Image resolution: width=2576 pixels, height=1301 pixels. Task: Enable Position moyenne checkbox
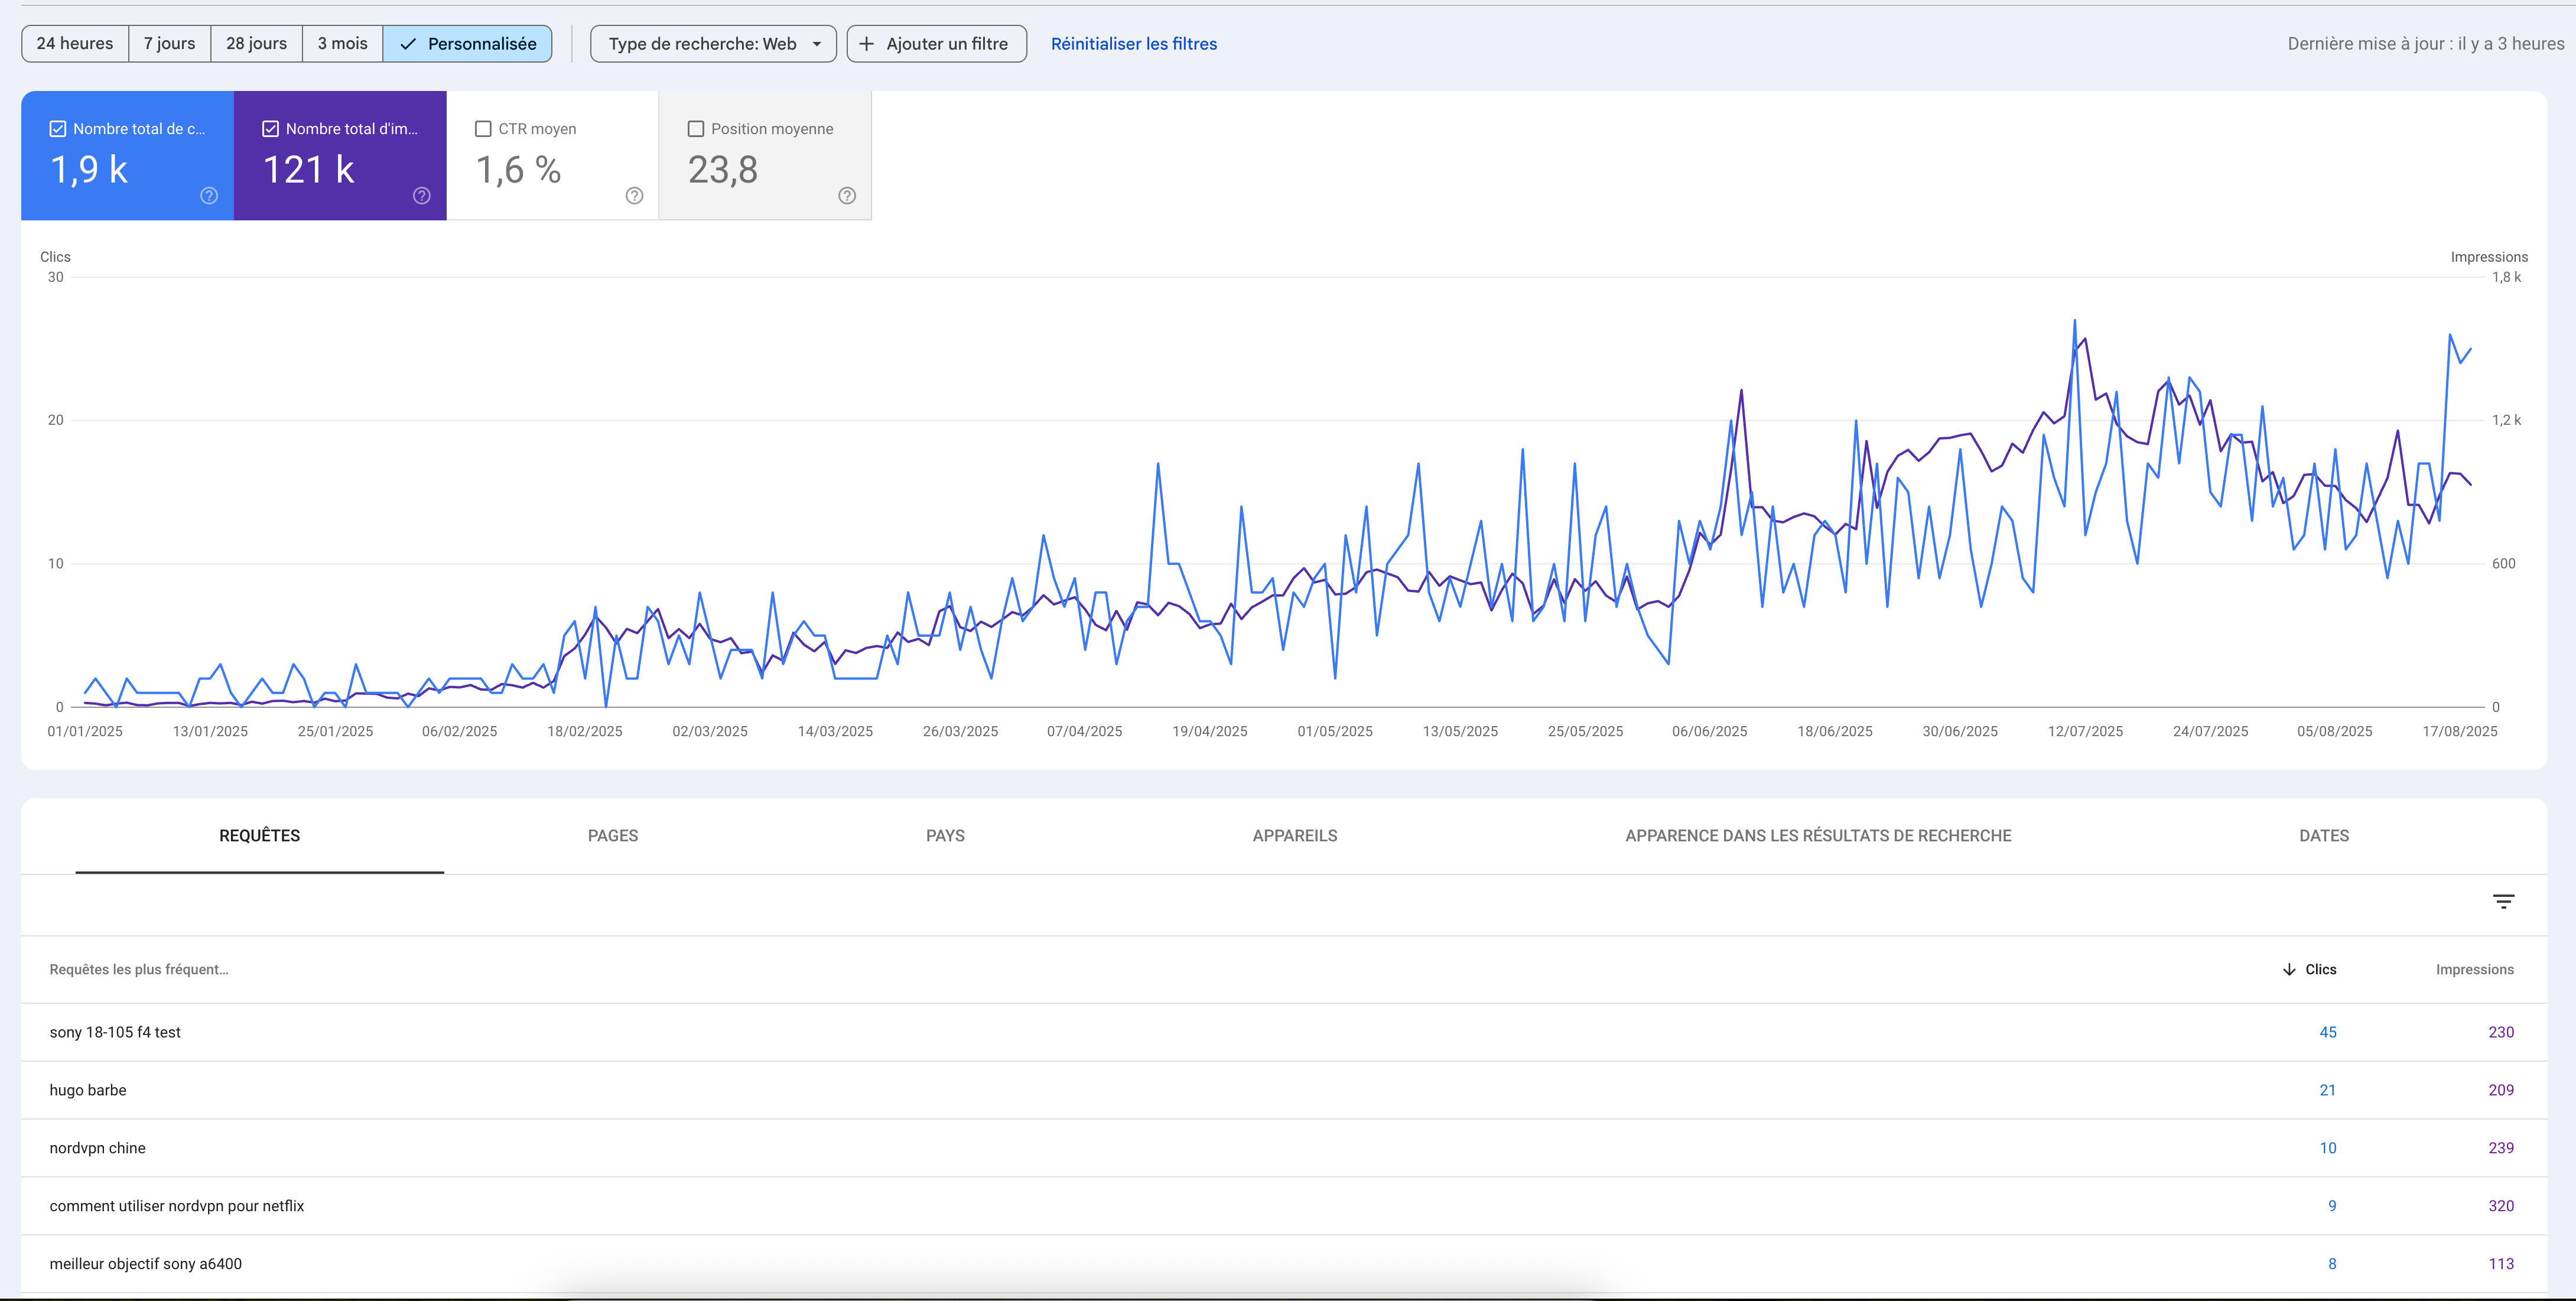point(696,129)
